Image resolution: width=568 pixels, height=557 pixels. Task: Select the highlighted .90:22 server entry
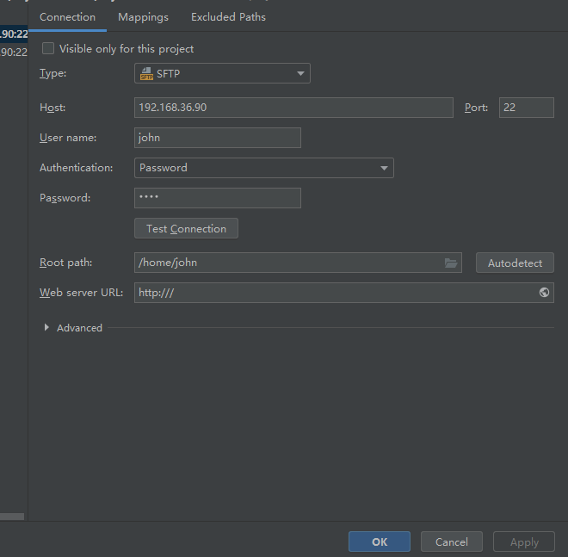click(14, 34)
